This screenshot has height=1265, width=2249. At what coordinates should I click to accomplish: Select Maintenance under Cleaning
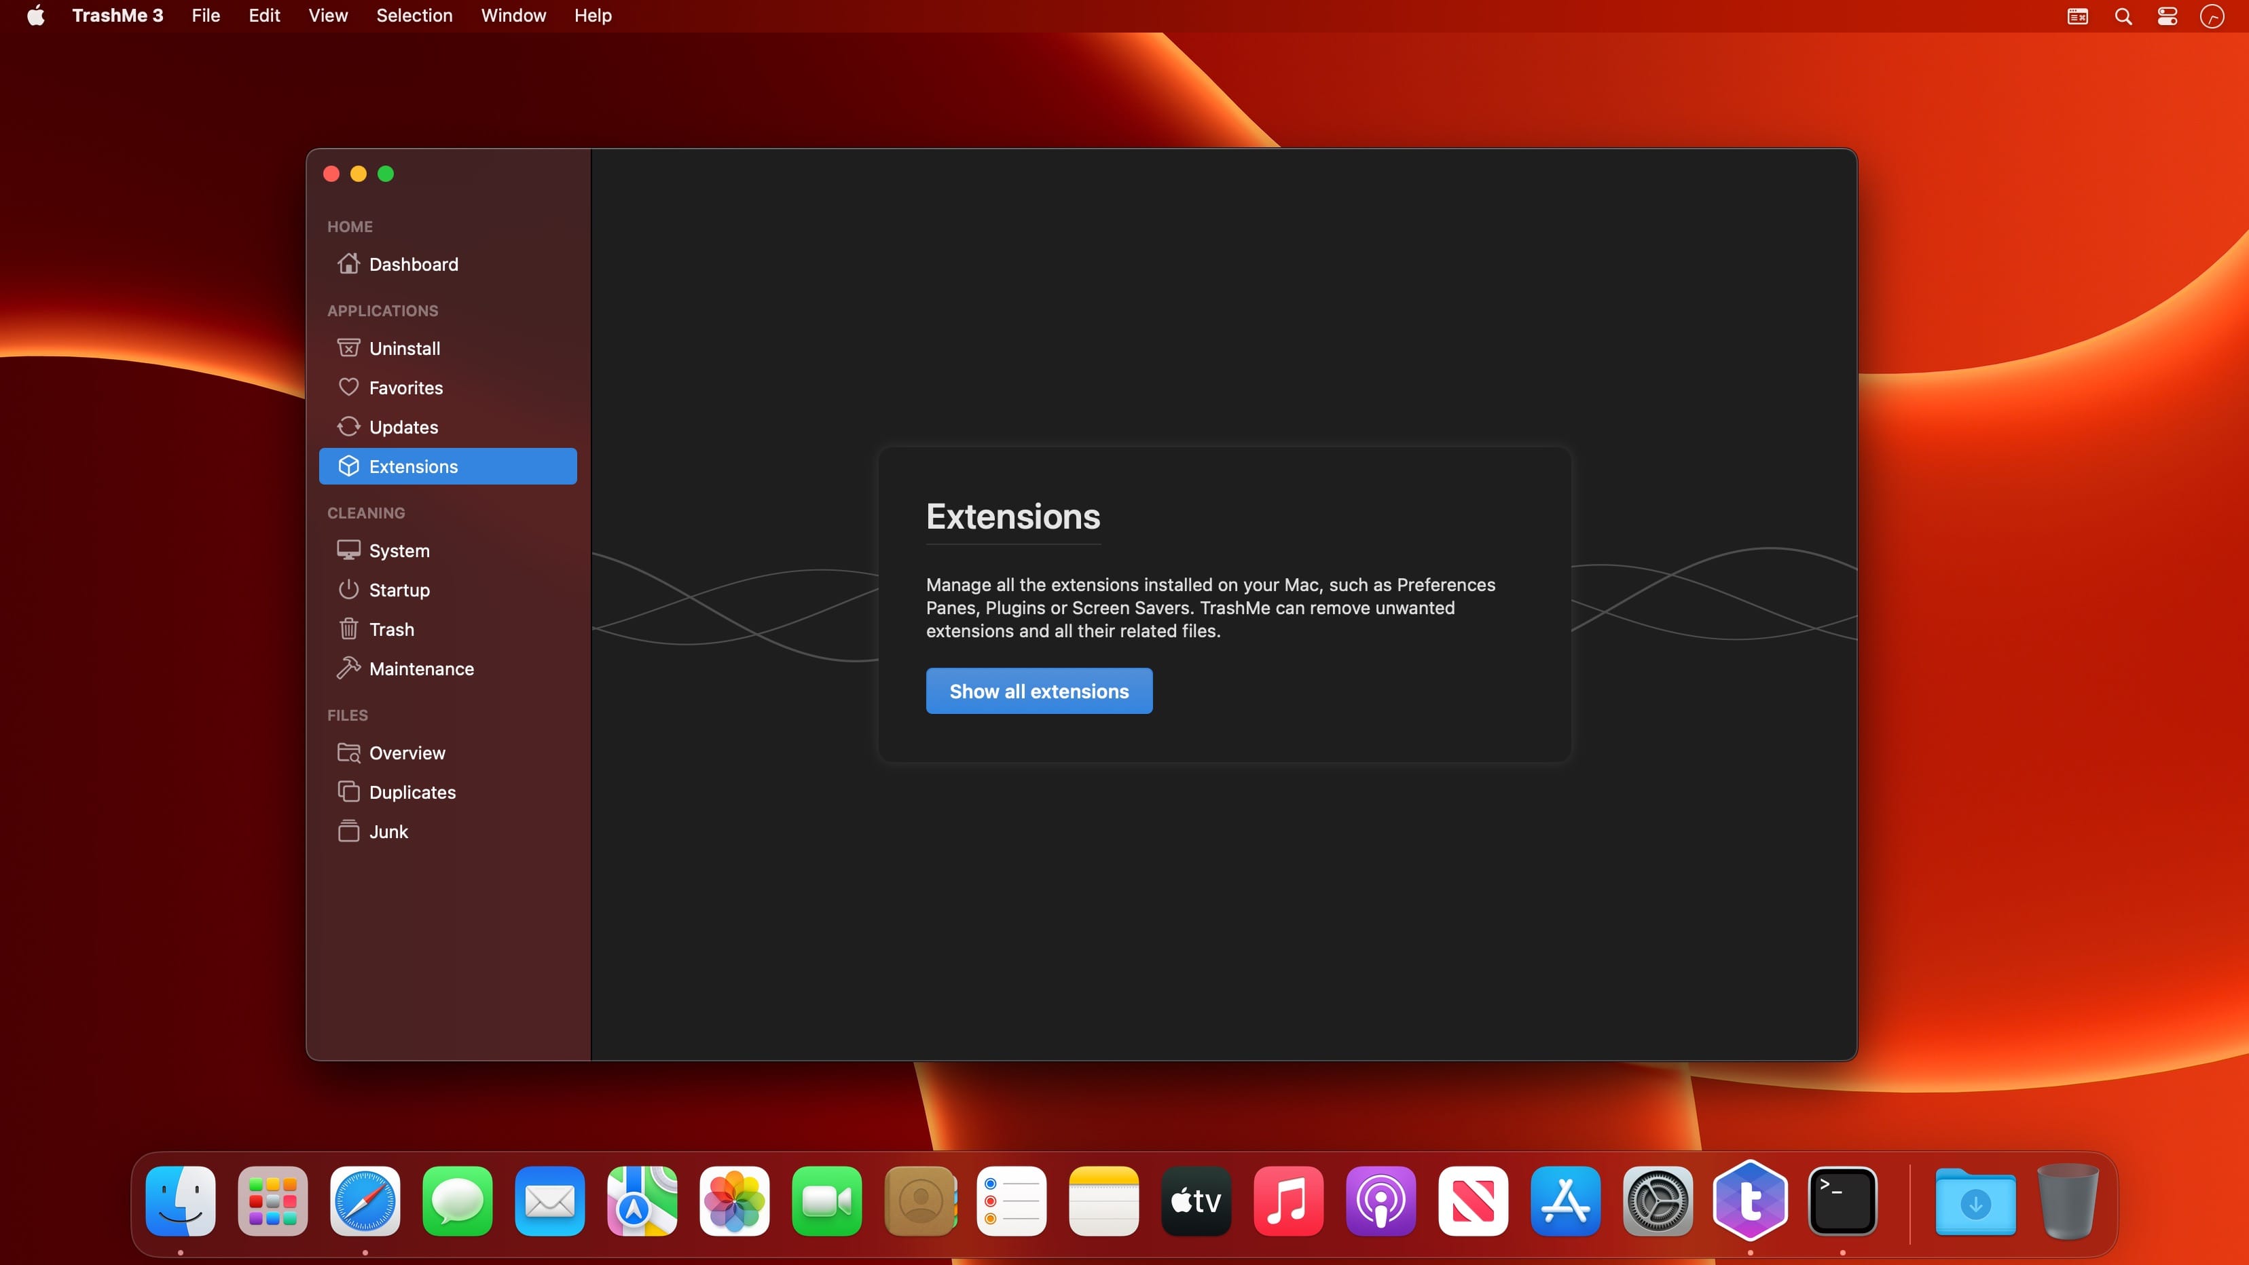[448, 668]
